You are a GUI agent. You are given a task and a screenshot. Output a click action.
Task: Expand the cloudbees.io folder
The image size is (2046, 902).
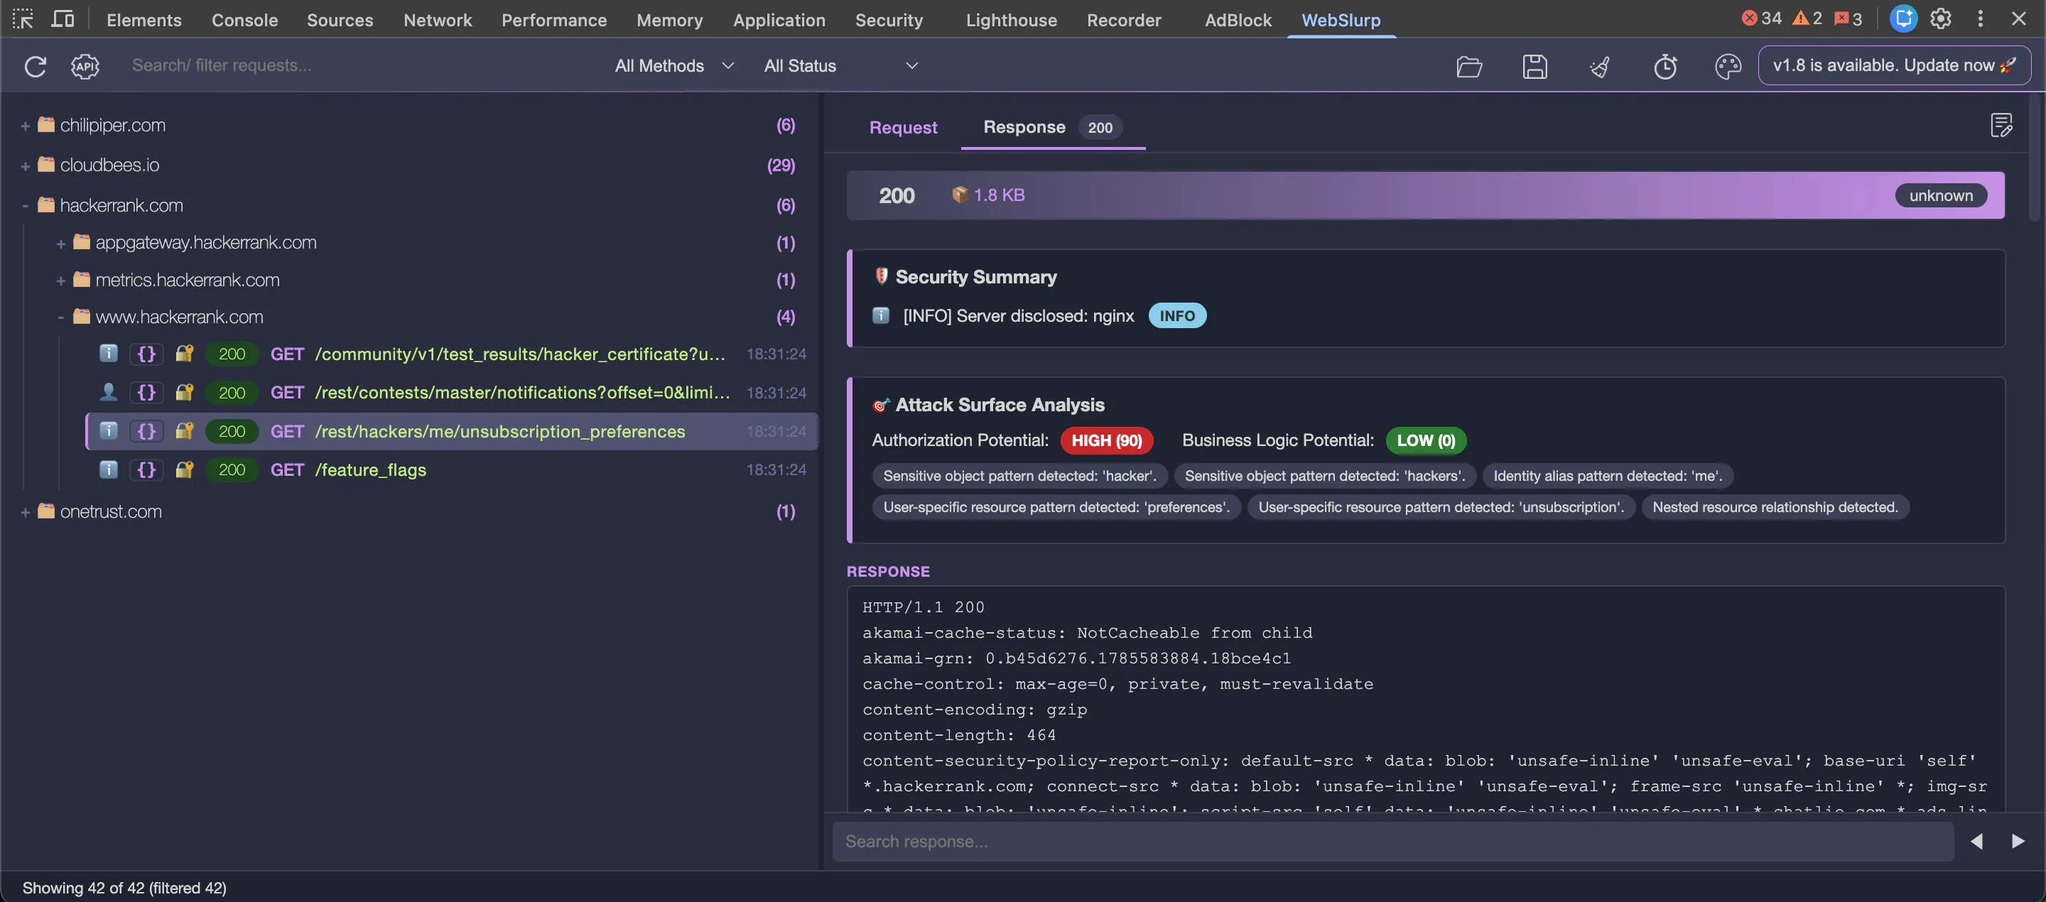pyautogui.click(x=26, y=166)
